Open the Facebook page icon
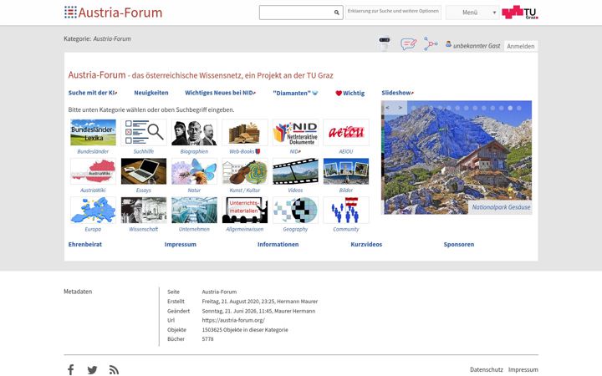The width and height of the screenshot is (602, 376). 70,369
